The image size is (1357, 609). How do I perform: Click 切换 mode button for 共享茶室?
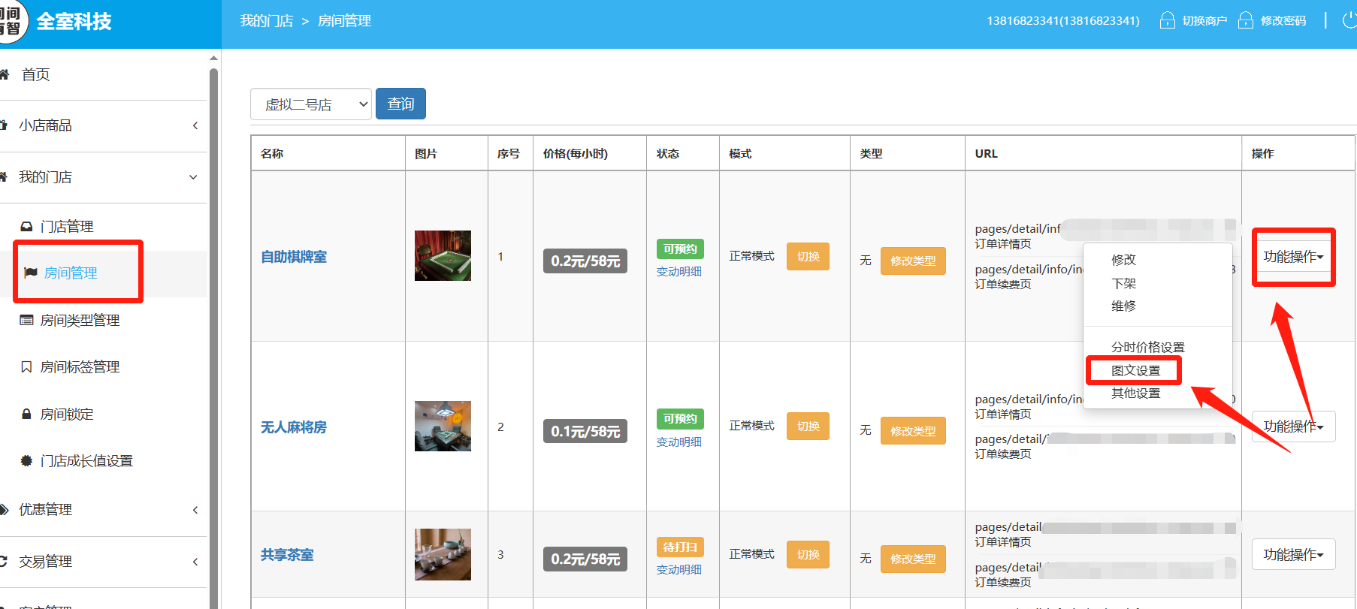click(808, 554)
